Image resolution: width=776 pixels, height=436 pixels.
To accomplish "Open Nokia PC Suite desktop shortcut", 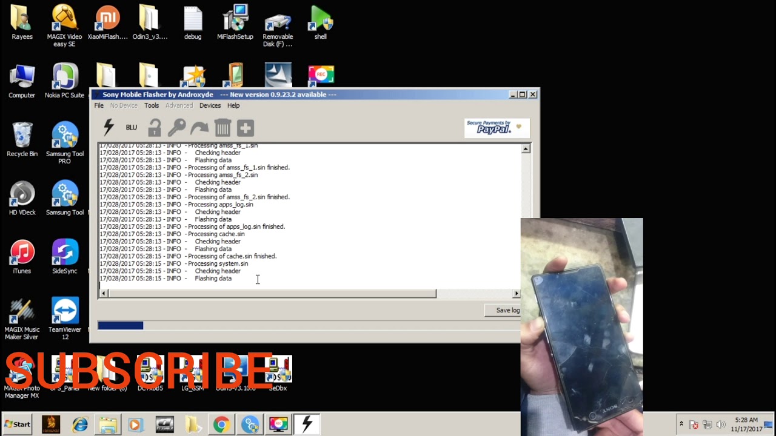I will click(x=64, y=81).
